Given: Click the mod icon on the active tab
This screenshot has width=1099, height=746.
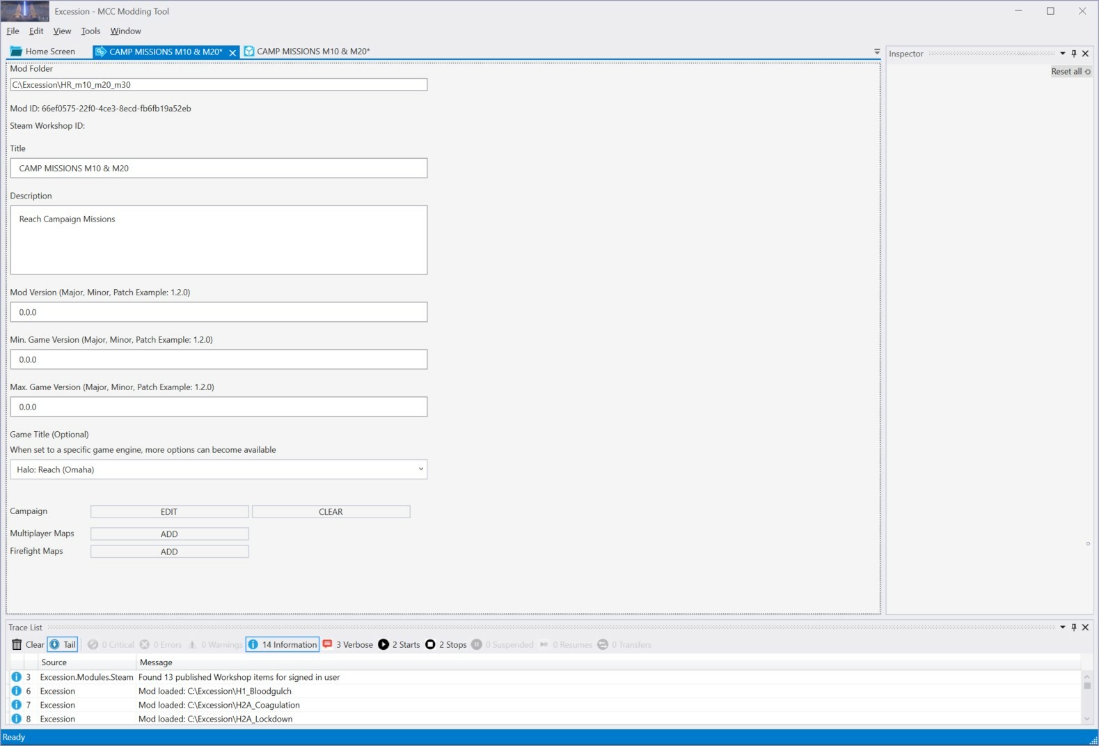Looking at the screenshot, I should pyautogui.click(x=101, y=52).
